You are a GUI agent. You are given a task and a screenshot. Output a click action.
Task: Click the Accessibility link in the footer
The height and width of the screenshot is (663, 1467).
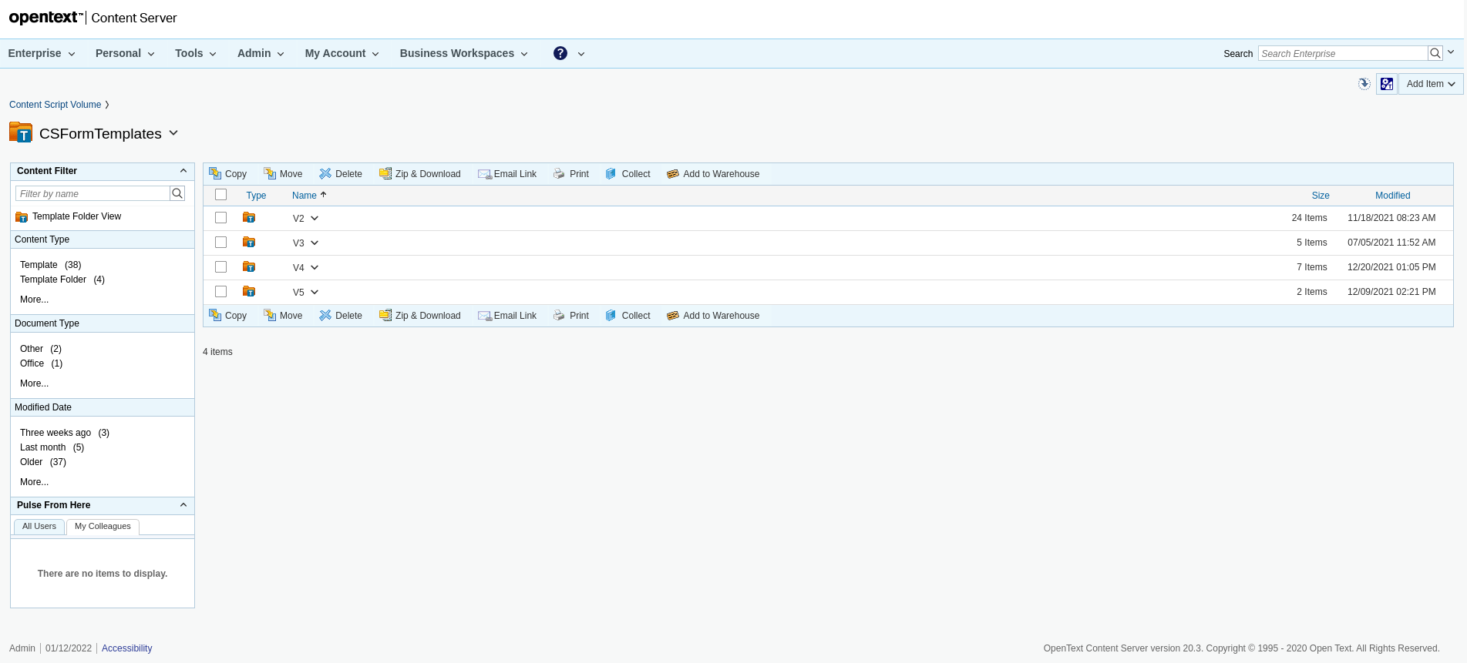click(126, 648)
